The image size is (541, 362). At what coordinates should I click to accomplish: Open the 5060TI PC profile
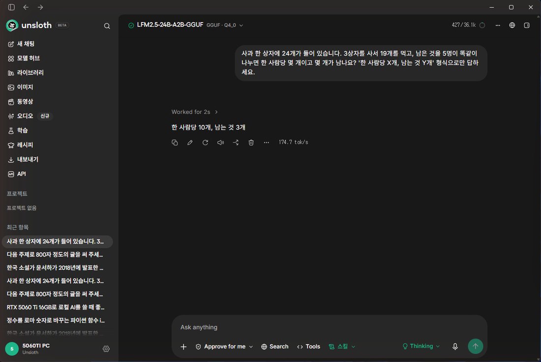pos(36,349)
